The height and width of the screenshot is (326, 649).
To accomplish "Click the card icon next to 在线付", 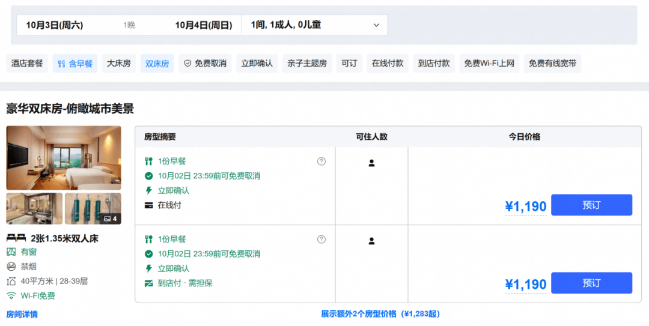I will point(148,205).
